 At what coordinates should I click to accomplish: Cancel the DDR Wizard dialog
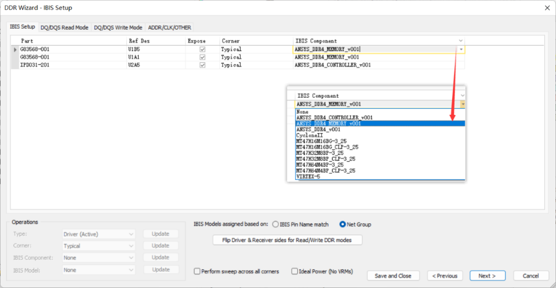pyautogui.click(x=530, y=276)
